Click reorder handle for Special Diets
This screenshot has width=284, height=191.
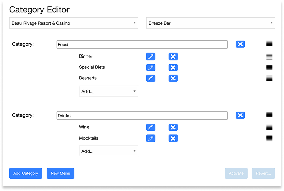click(x=269, y=67)
